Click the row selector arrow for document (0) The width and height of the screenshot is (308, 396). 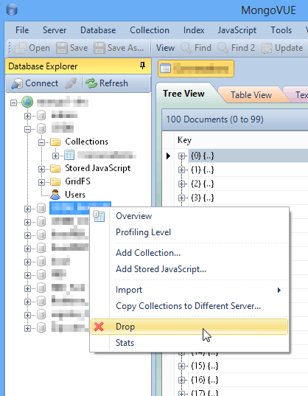(x=168, y=156)
